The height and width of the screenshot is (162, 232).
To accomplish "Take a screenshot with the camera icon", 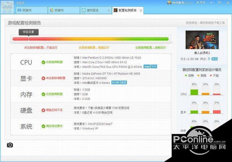I will coord(10,145).
